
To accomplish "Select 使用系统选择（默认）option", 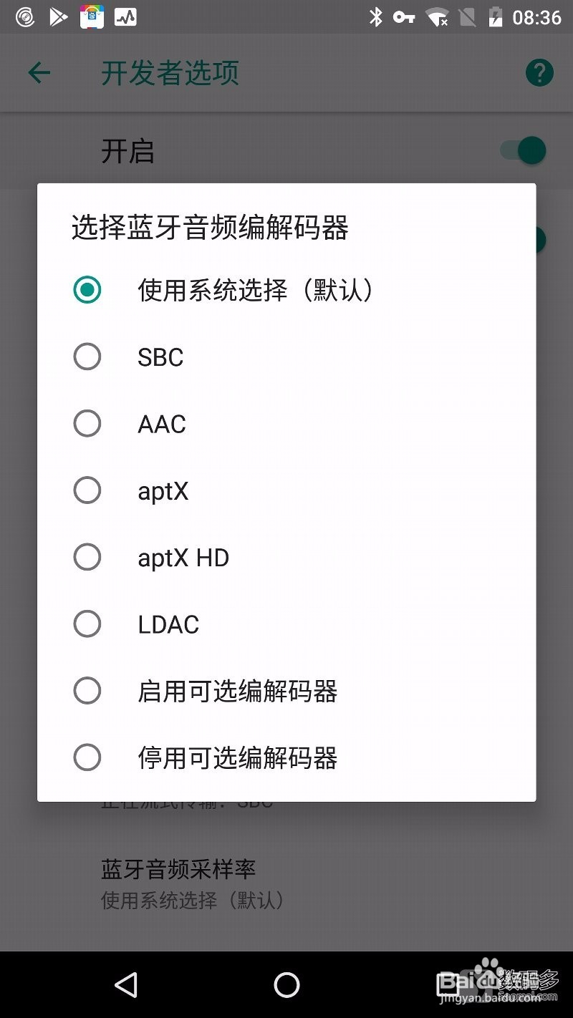I will (286, 290).
